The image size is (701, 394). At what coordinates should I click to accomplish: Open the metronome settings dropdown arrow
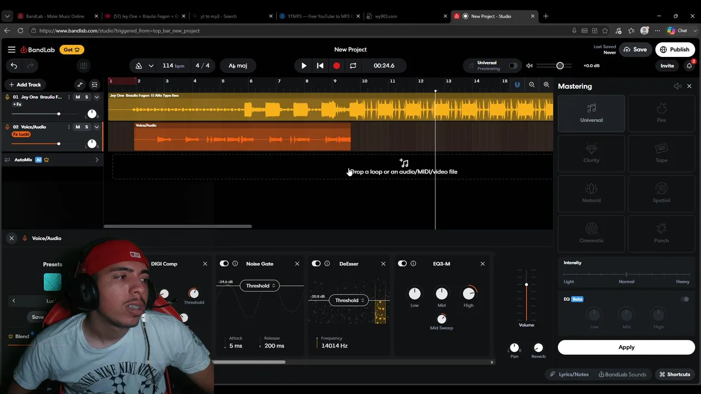pyautogui.click(x=151, y=66)
